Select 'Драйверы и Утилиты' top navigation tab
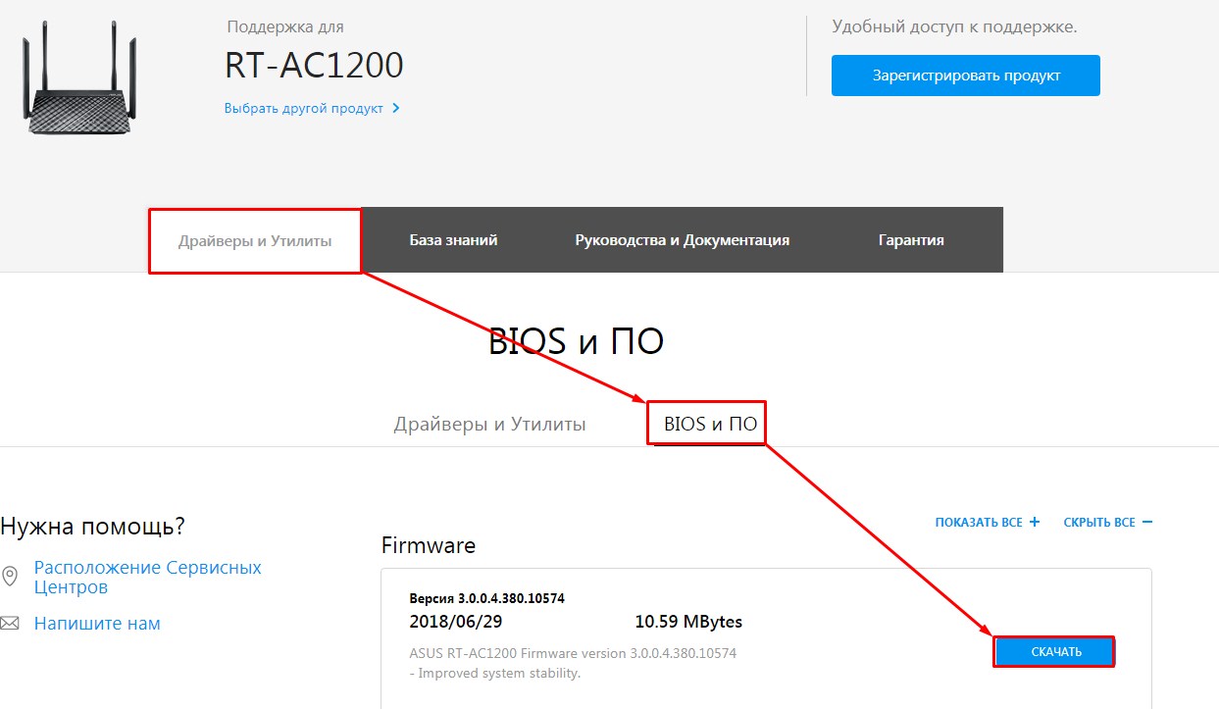The width and height of the screenshot is (1219, 709). coord(255,240)
